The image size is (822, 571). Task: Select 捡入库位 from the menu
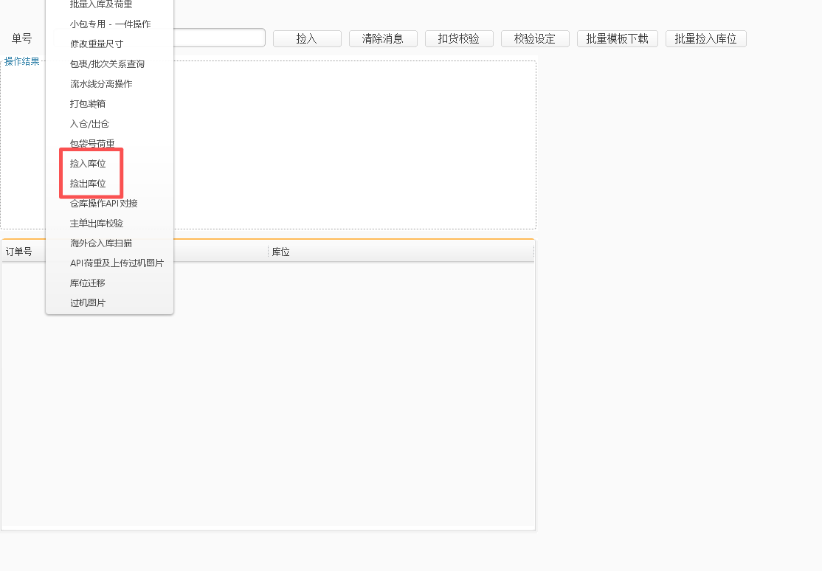[88, 164]
